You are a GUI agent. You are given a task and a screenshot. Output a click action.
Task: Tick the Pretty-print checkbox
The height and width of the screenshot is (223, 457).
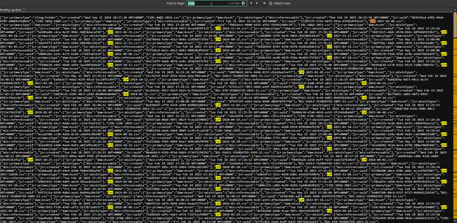(x=23, y=10)
